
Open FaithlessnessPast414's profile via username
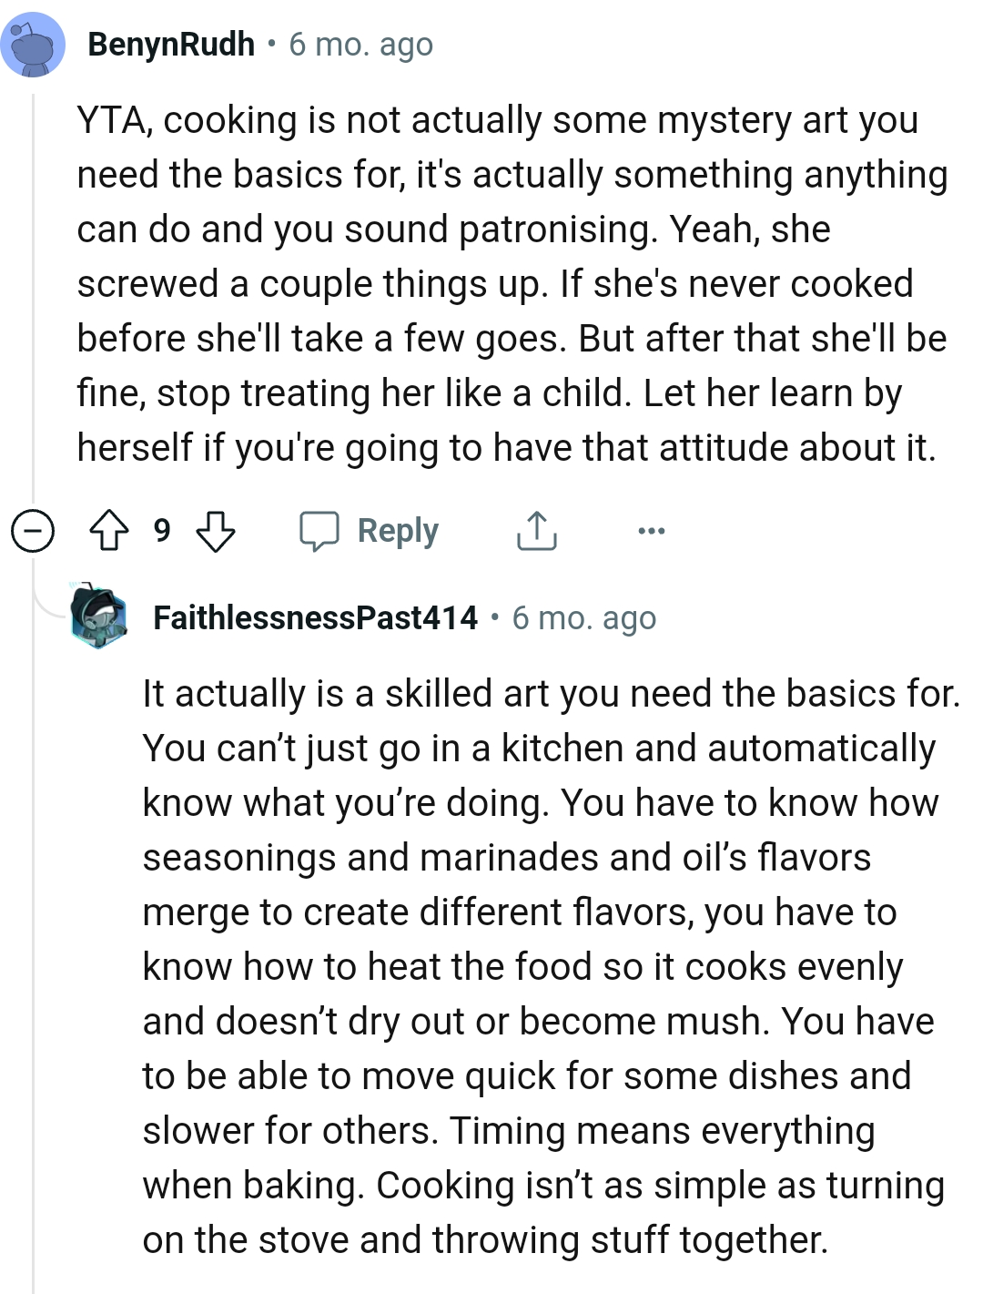(x=314, y=616)
